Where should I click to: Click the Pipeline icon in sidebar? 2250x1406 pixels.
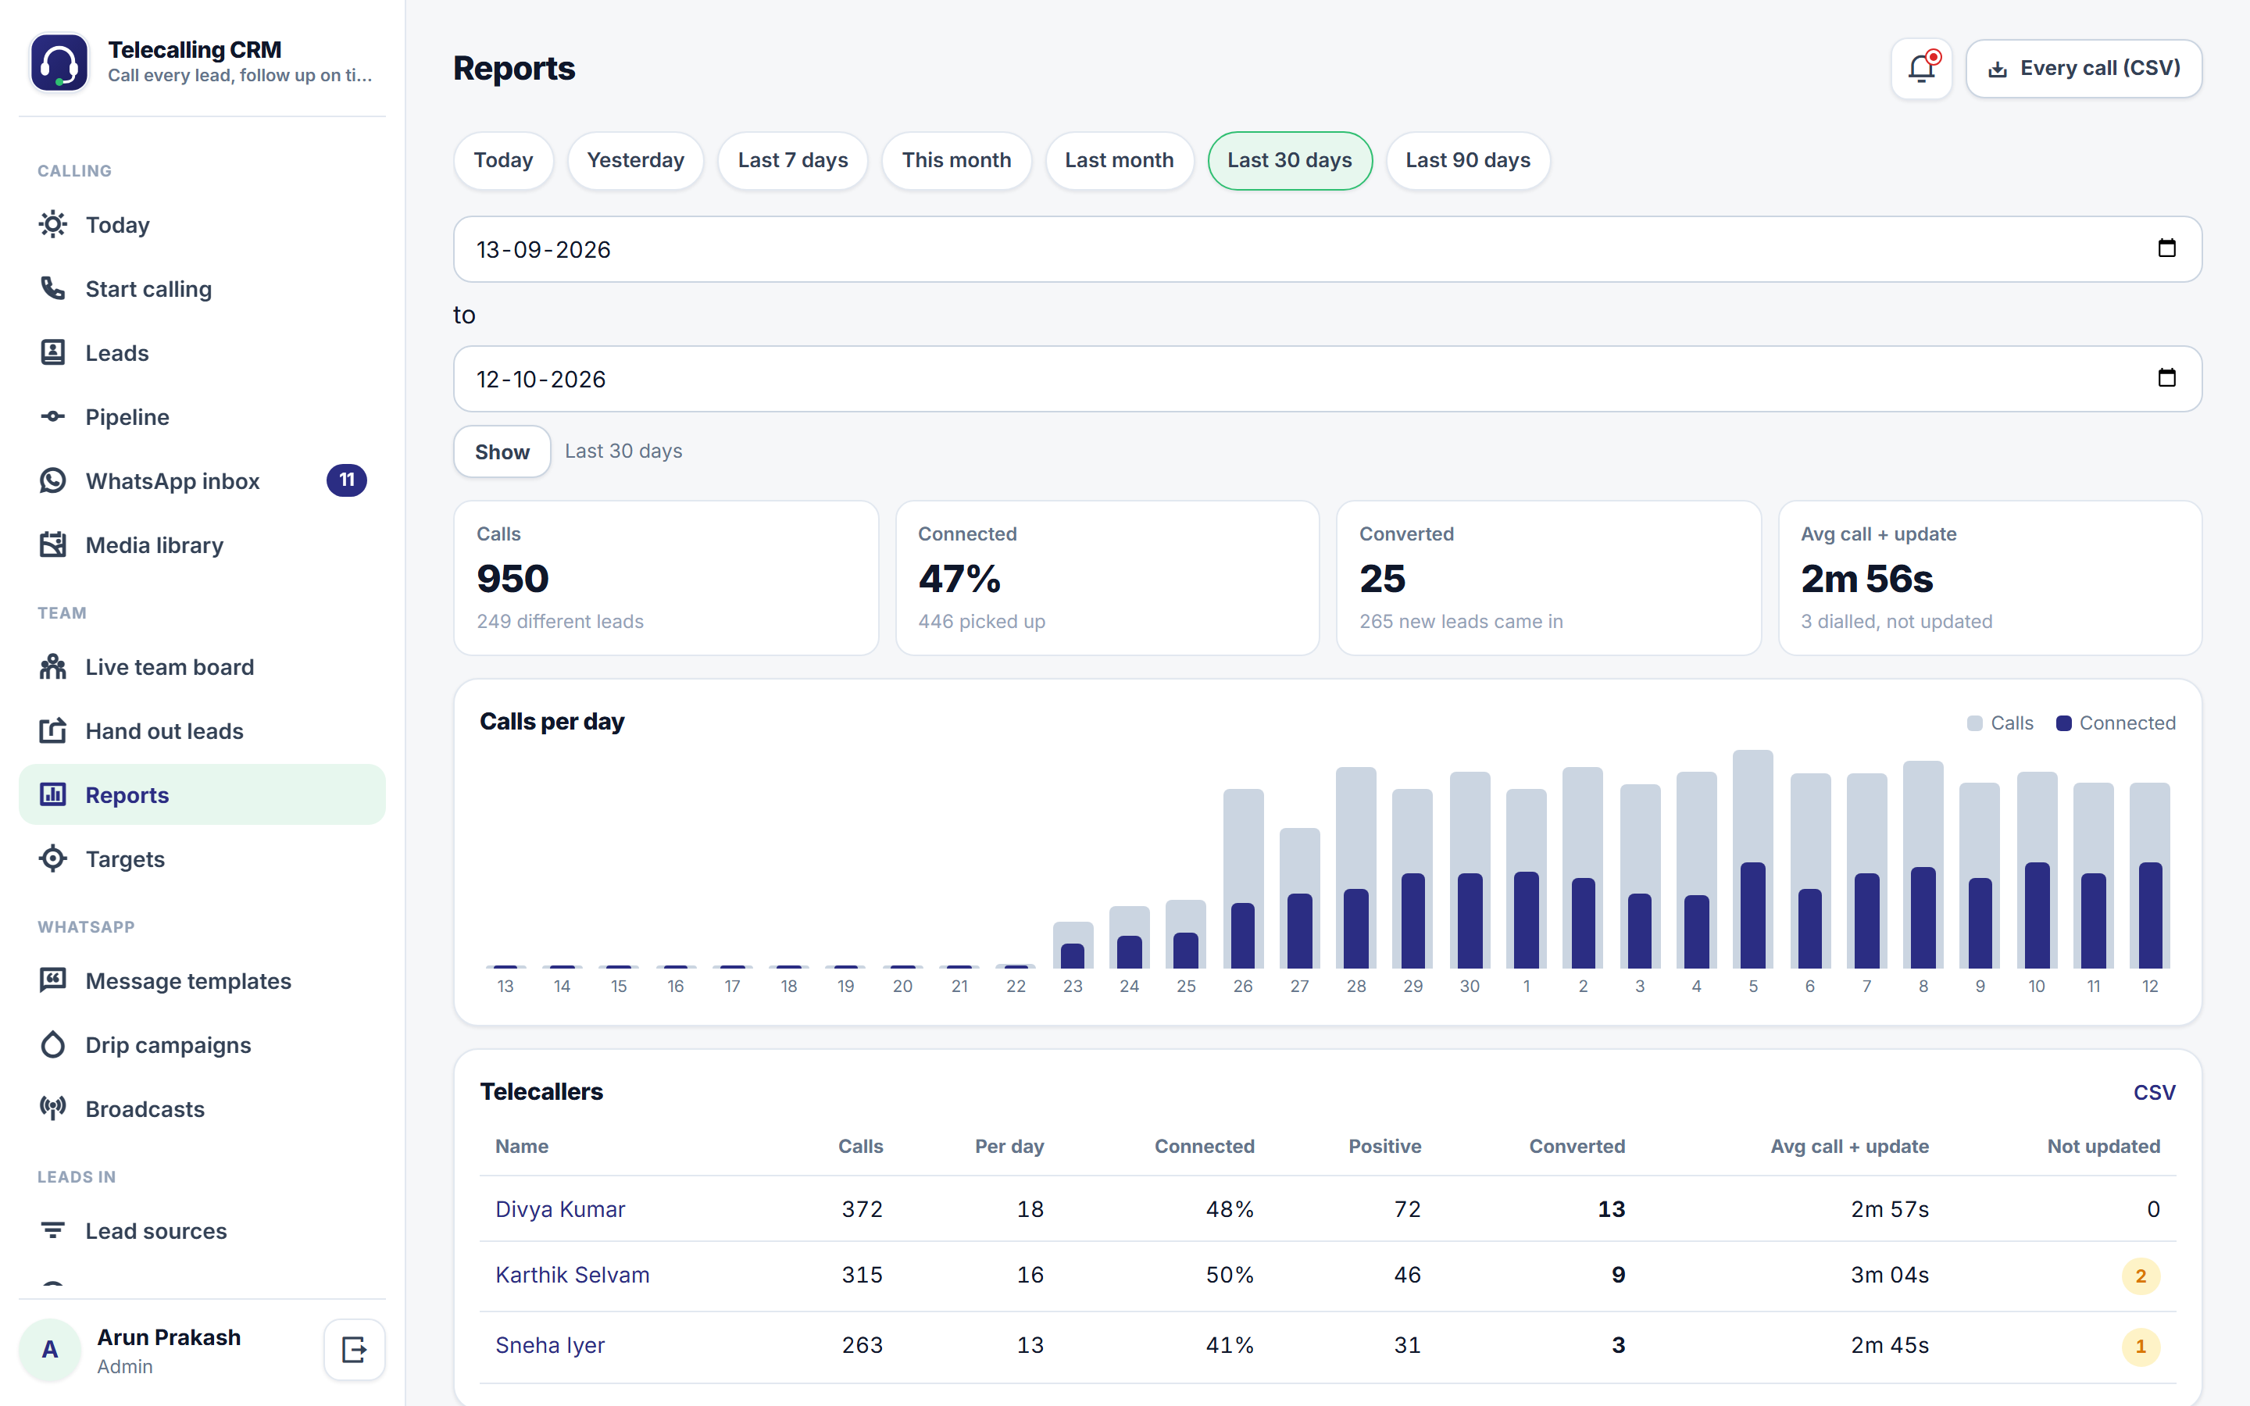tap(53, 416)
